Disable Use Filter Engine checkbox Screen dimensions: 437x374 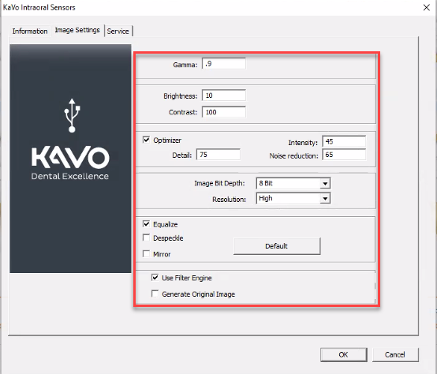point(155,277)
